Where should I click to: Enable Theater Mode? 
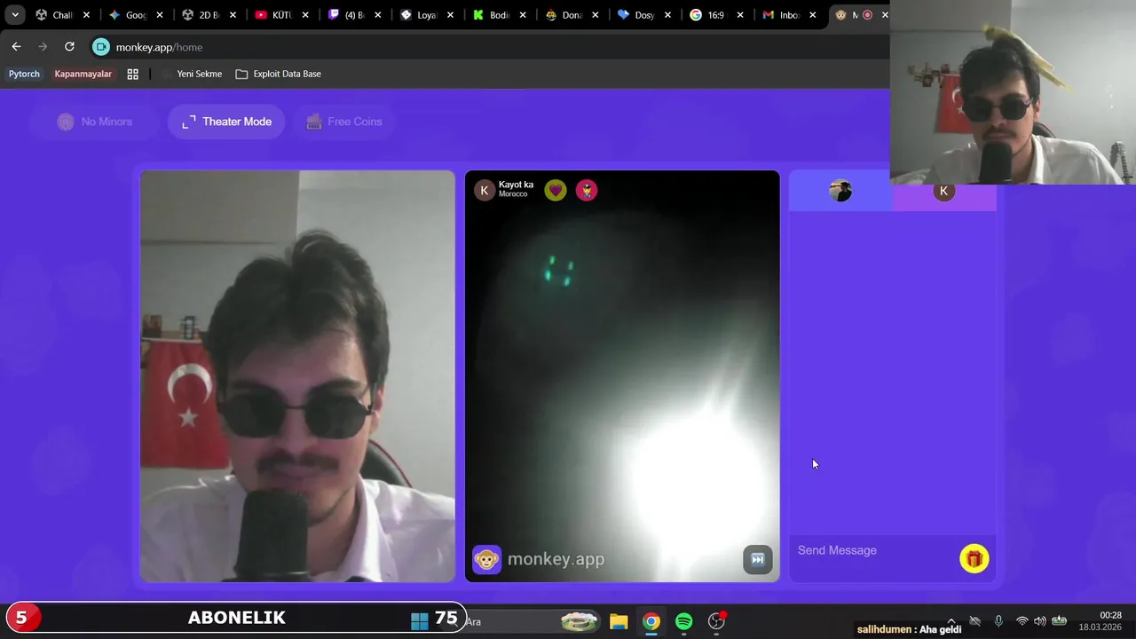(x=226, y=122)
